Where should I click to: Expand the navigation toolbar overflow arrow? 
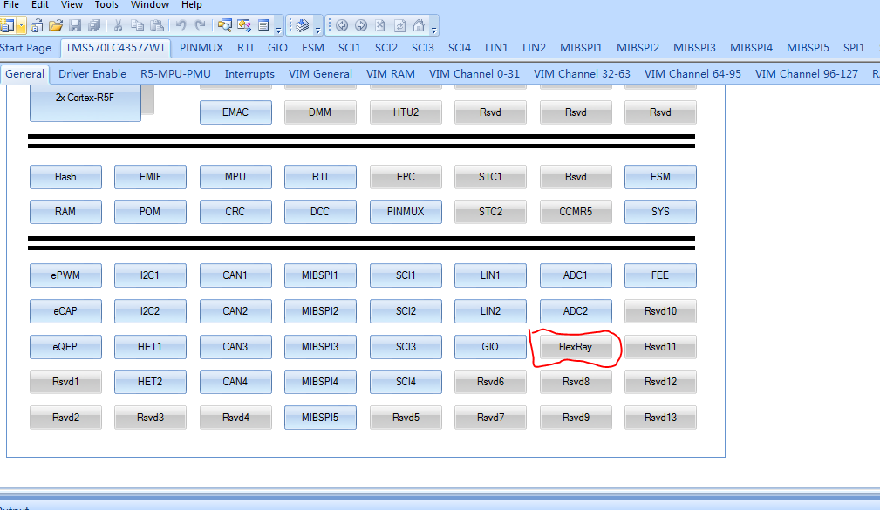point(433,31)
